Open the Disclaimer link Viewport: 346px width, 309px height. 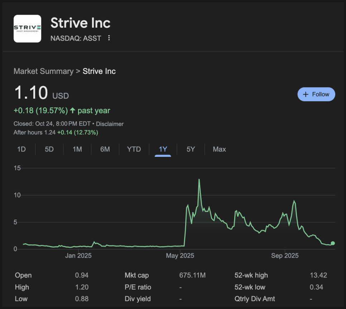click(110, 124)
